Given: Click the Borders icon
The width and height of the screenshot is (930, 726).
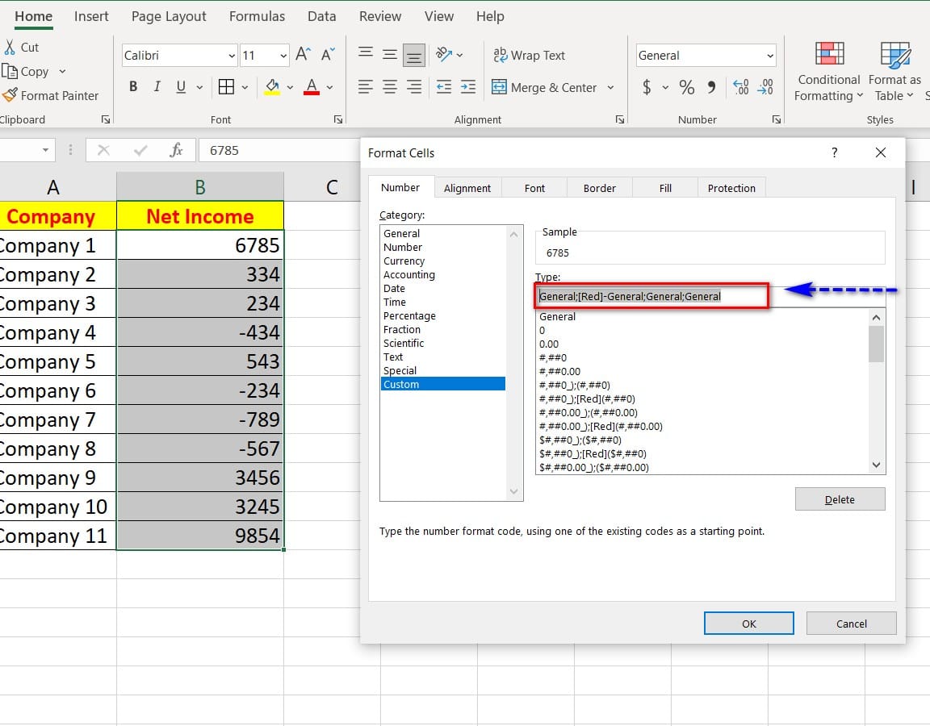Looking at the screenshot, I should point(226,87).
